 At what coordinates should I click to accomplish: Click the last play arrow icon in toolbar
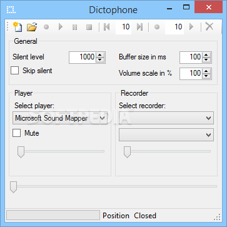191,27
